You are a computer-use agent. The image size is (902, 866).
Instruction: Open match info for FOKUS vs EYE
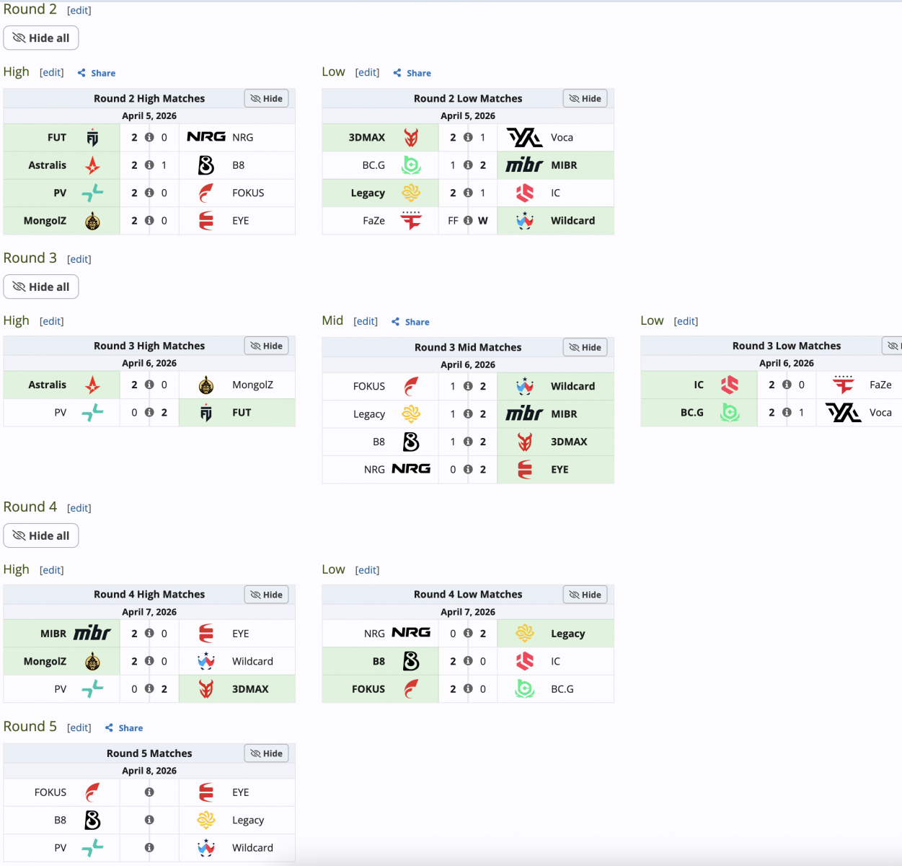click(x=149, y=792)
